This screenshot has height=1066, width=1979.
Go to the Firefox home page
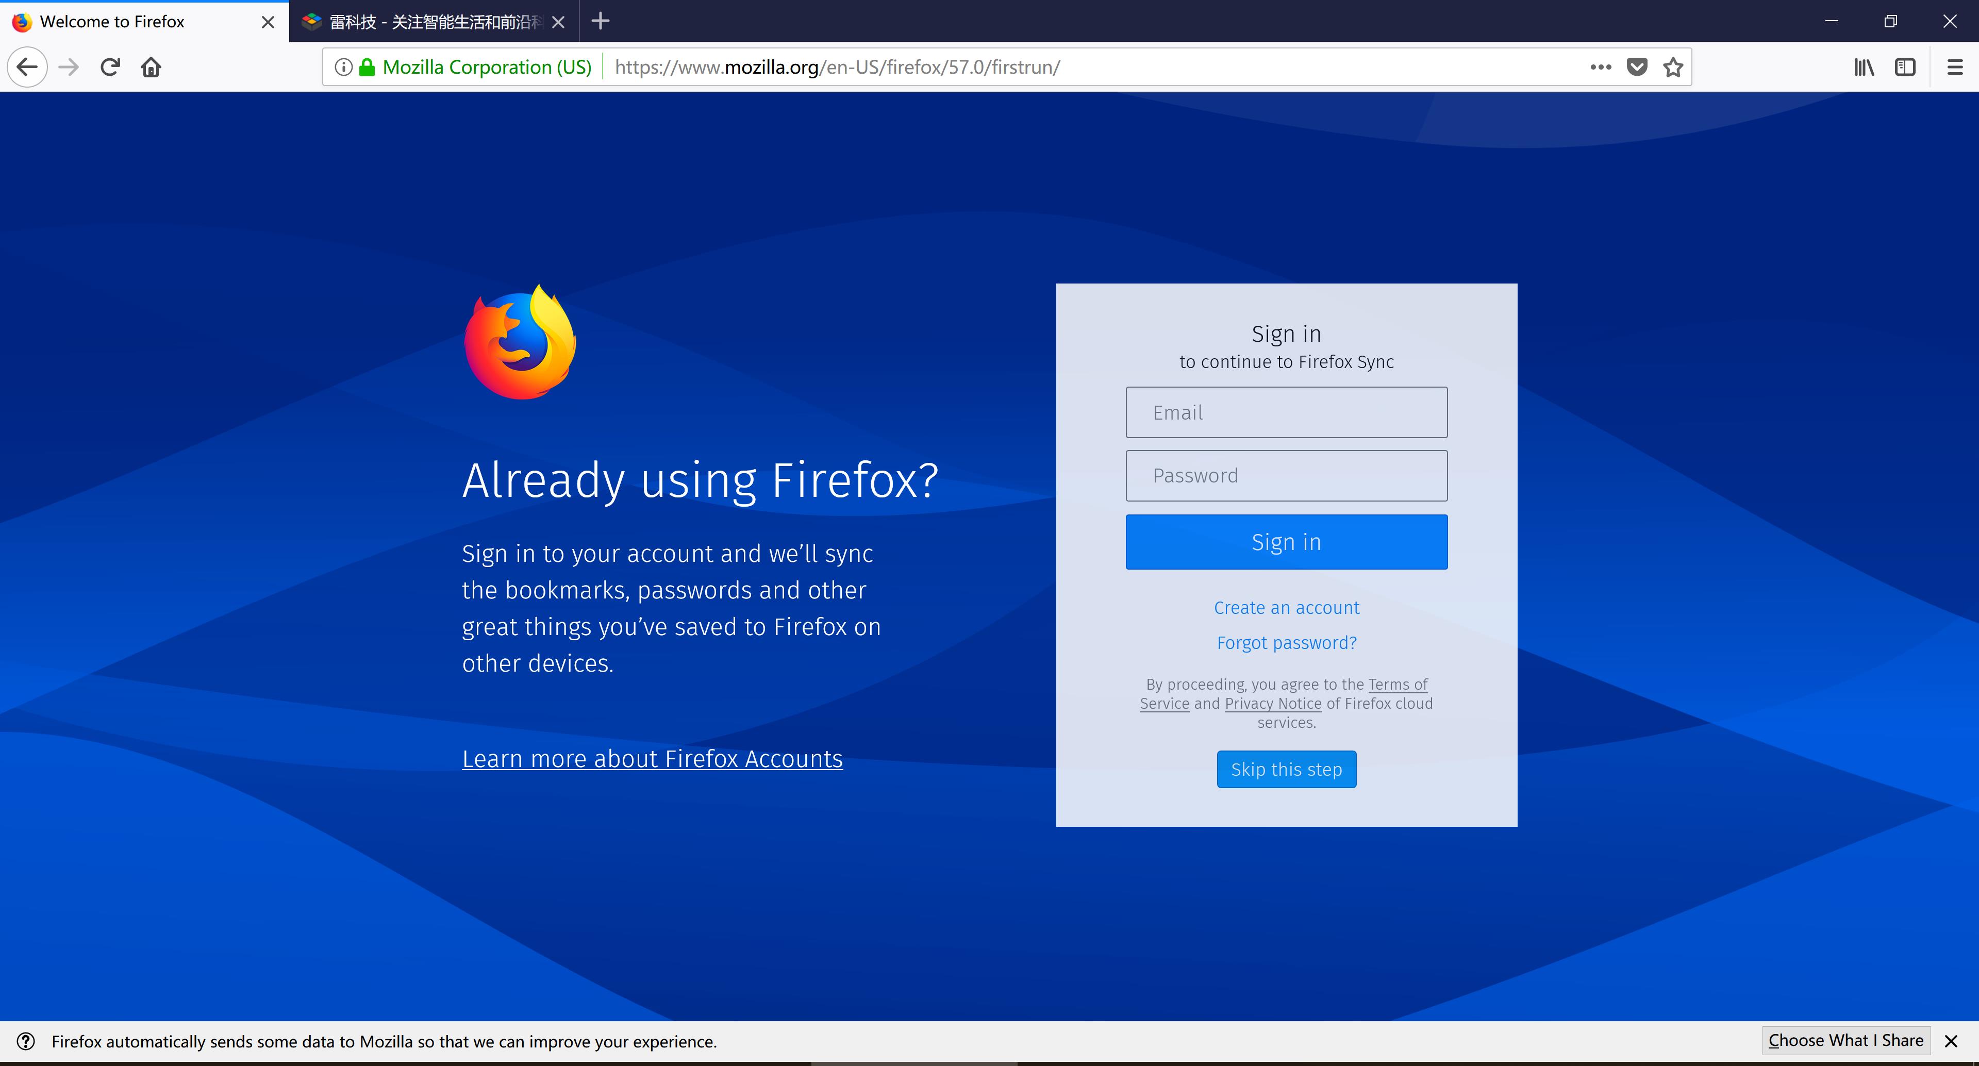(x=152, y=68)
